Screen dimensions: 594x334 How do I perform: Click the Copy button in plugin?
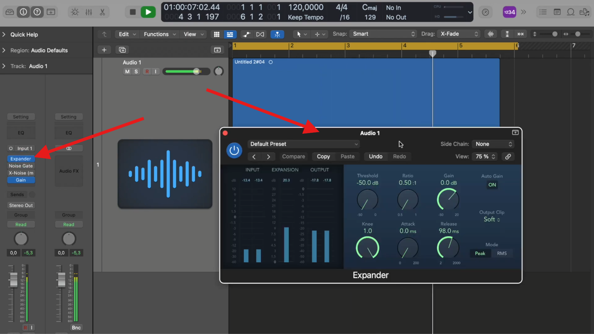point(323,157)
